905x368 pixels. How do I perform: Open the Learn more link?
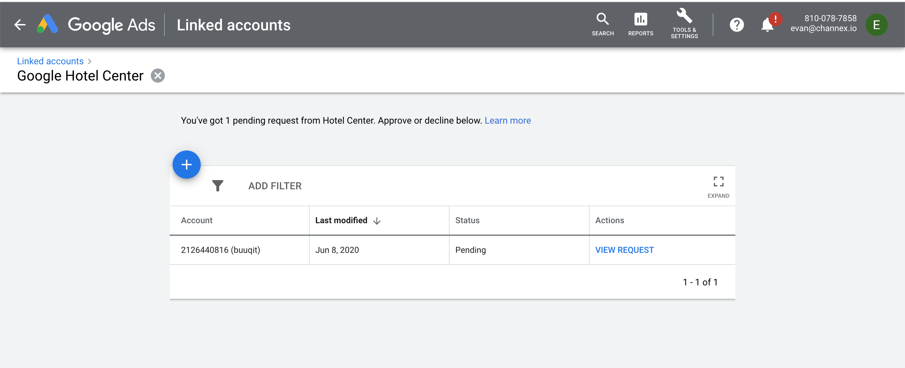coord(508,120)
